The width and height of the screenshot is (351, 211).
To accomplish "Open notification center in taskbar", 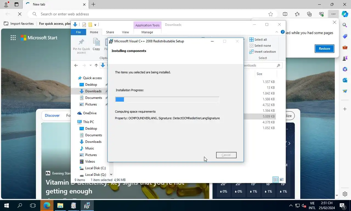I will coord(342,206).
